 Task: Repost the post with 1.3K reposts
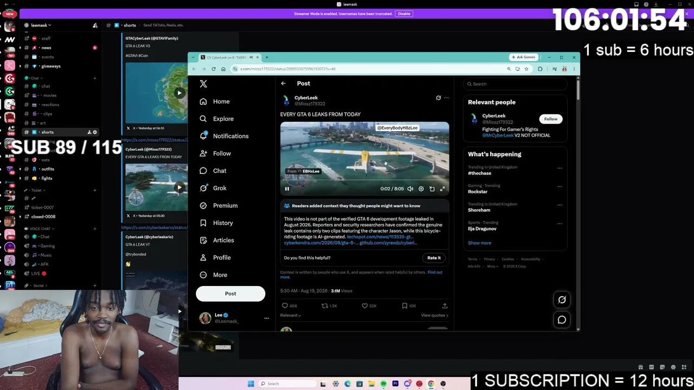(x=329, y=306)
